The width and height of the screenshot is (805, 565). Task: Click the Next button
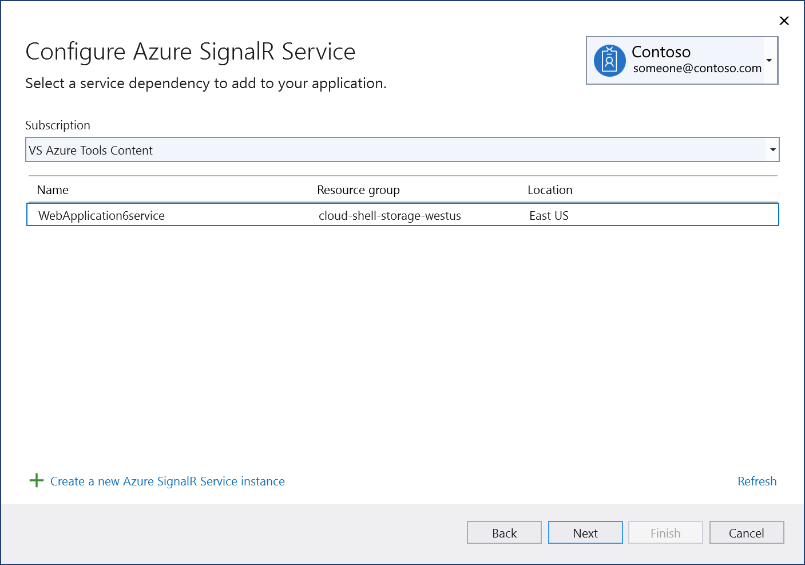coord(585,532)
